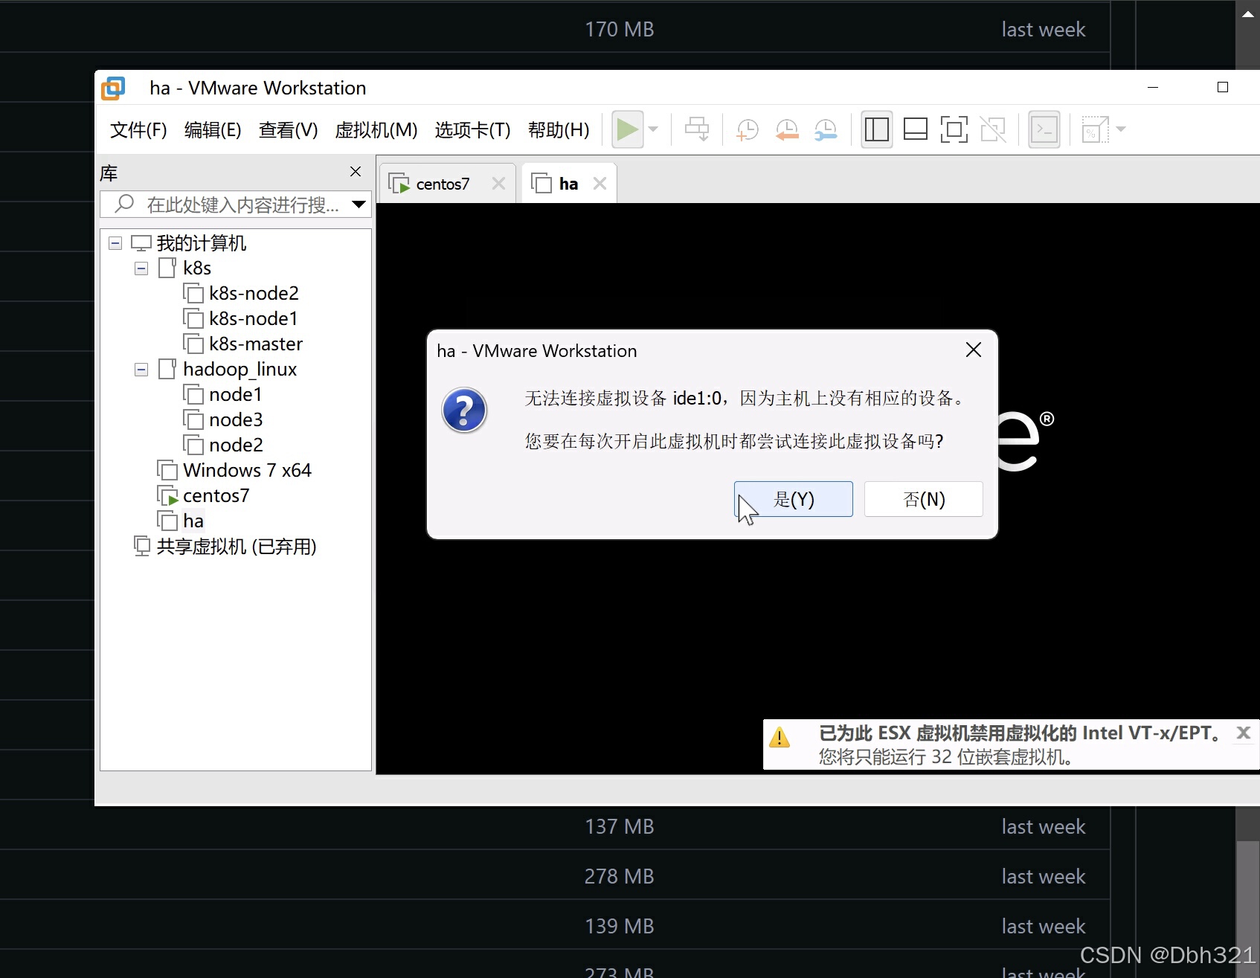1260x978 pixels.
Task: Switch to the ha tab
Action: pyautogui.click(x=568, y=184)
